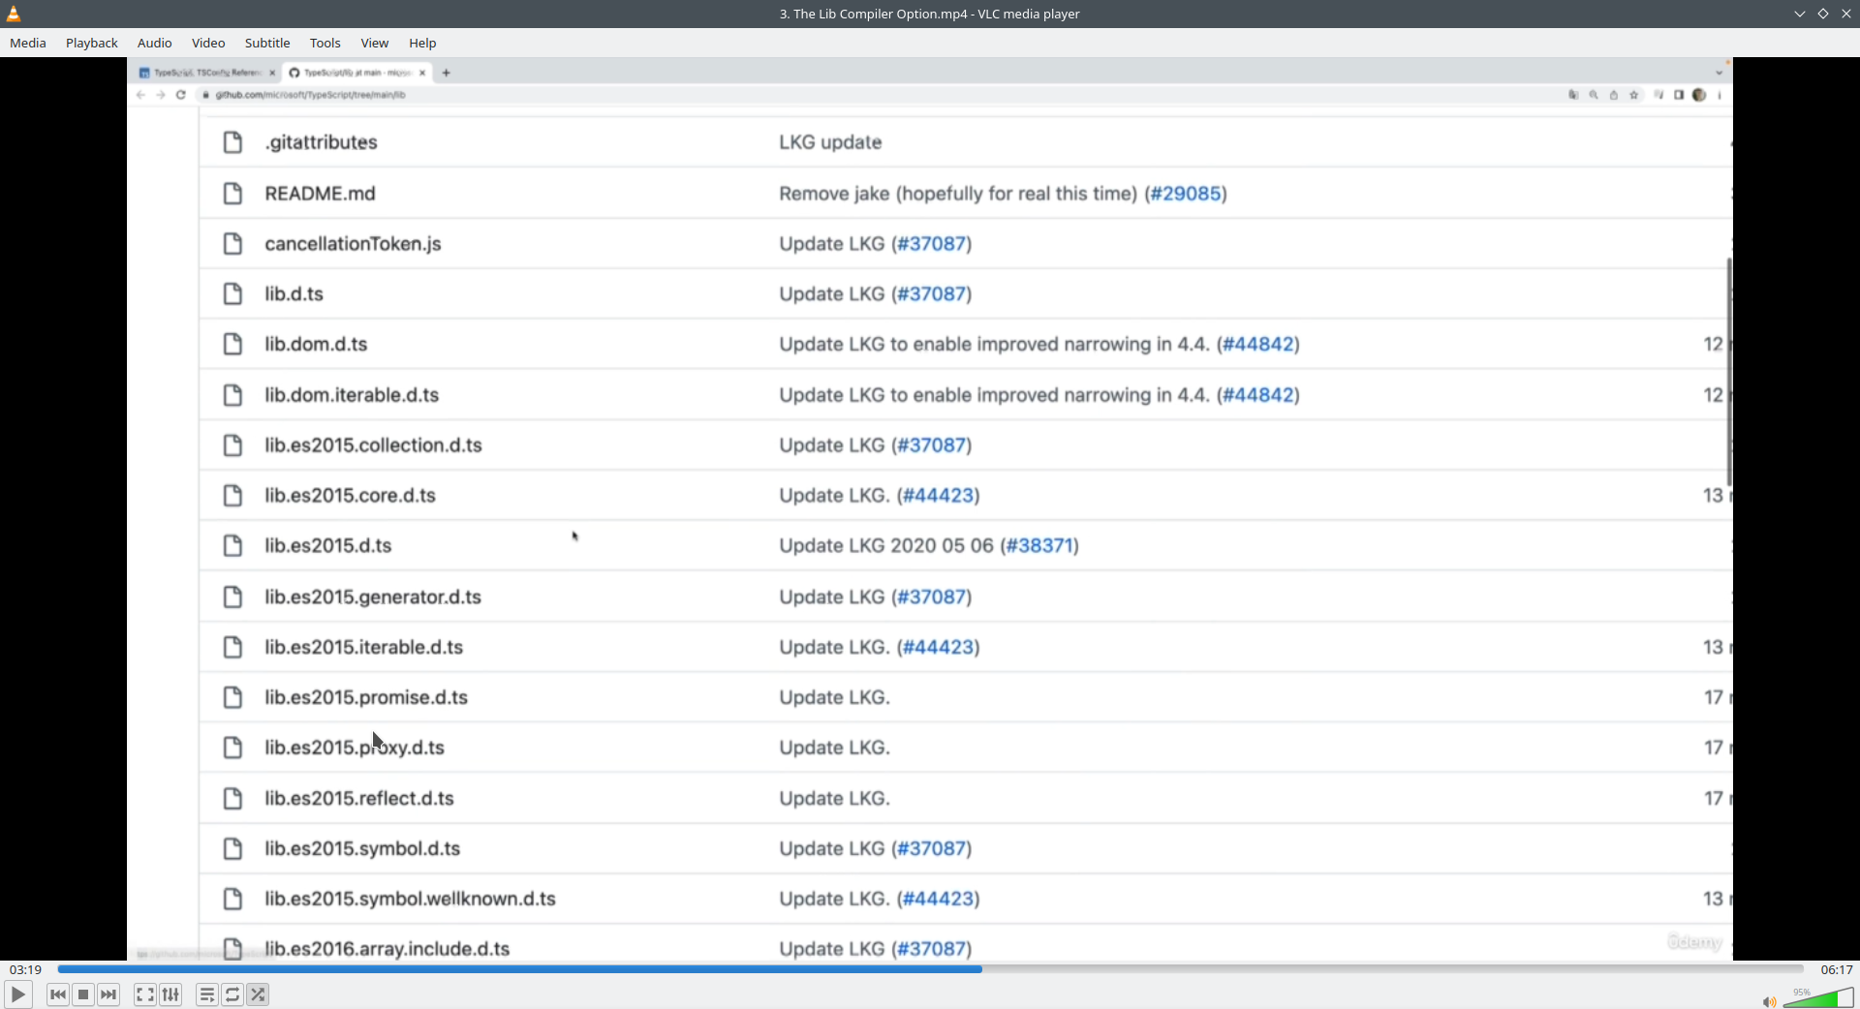Jump to the previous media item

(x=58, y=994)
